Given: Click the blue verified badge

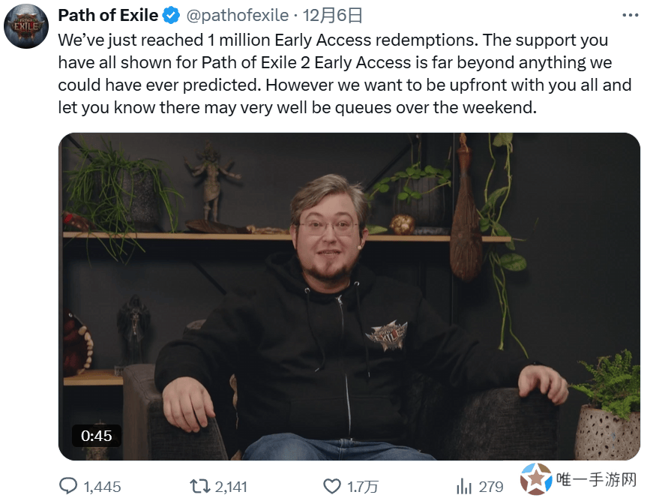Looking at the screenshot, I should click(171, 16).
